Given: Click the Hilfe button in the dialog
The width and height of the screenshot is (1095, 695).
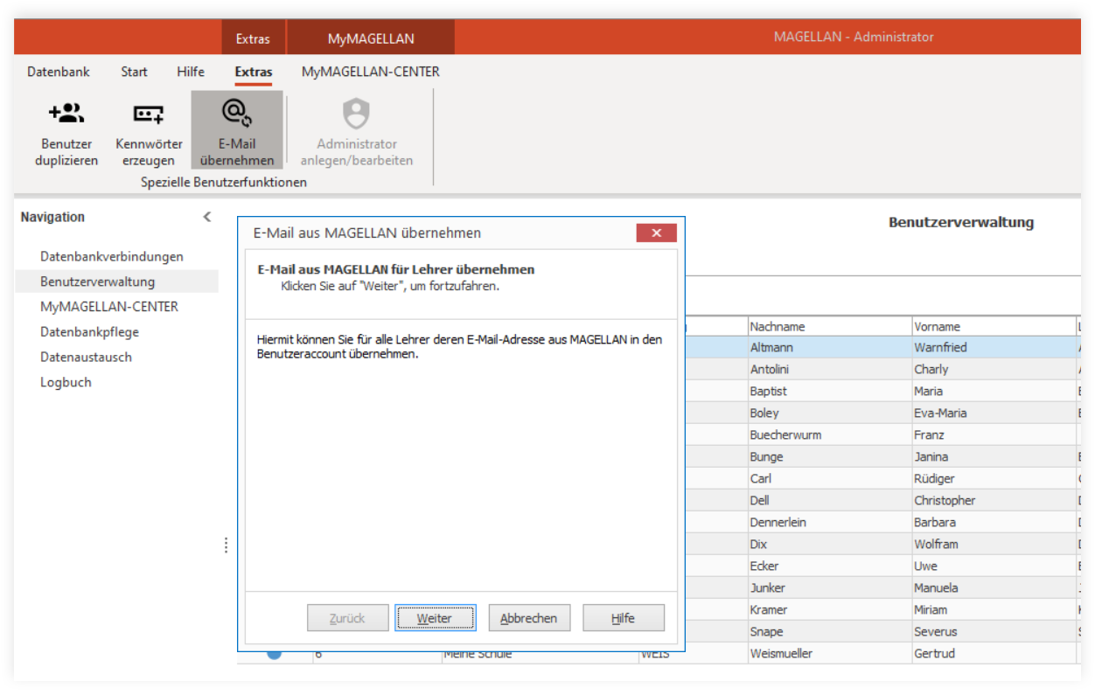Looking at the screenshot, I should (x=624, y=618).
